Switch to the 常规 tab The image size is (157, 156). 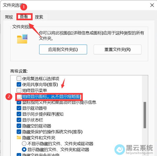(x=9, y=17)
